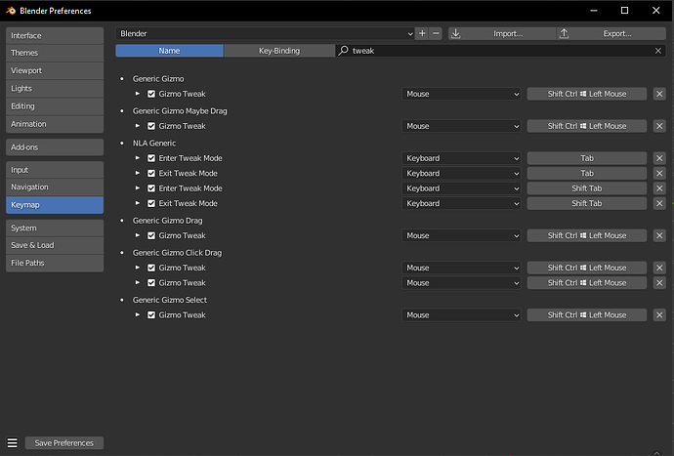Disable Gizmo Tweak under Generic Gizmo Maybe Drag
The width and height of the screenshot is (674, 456).
(x=151, y=126)
